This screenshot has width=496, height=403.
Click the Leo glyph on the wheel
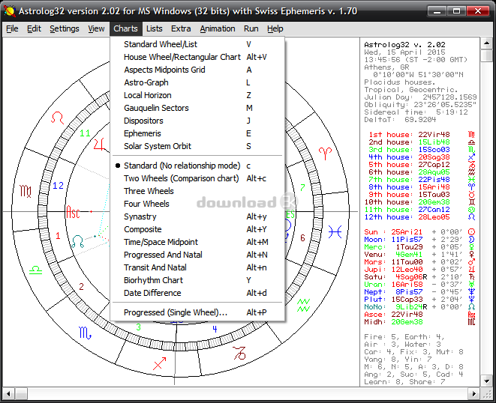click(58, 118)
